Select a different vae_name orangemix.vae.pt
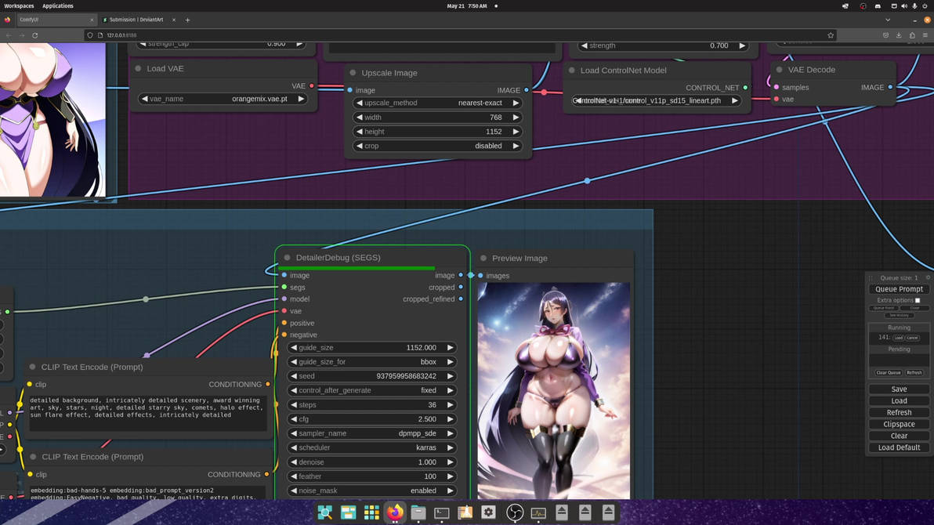The height and width of the screenshot is (525, 934). coord(223,100)
